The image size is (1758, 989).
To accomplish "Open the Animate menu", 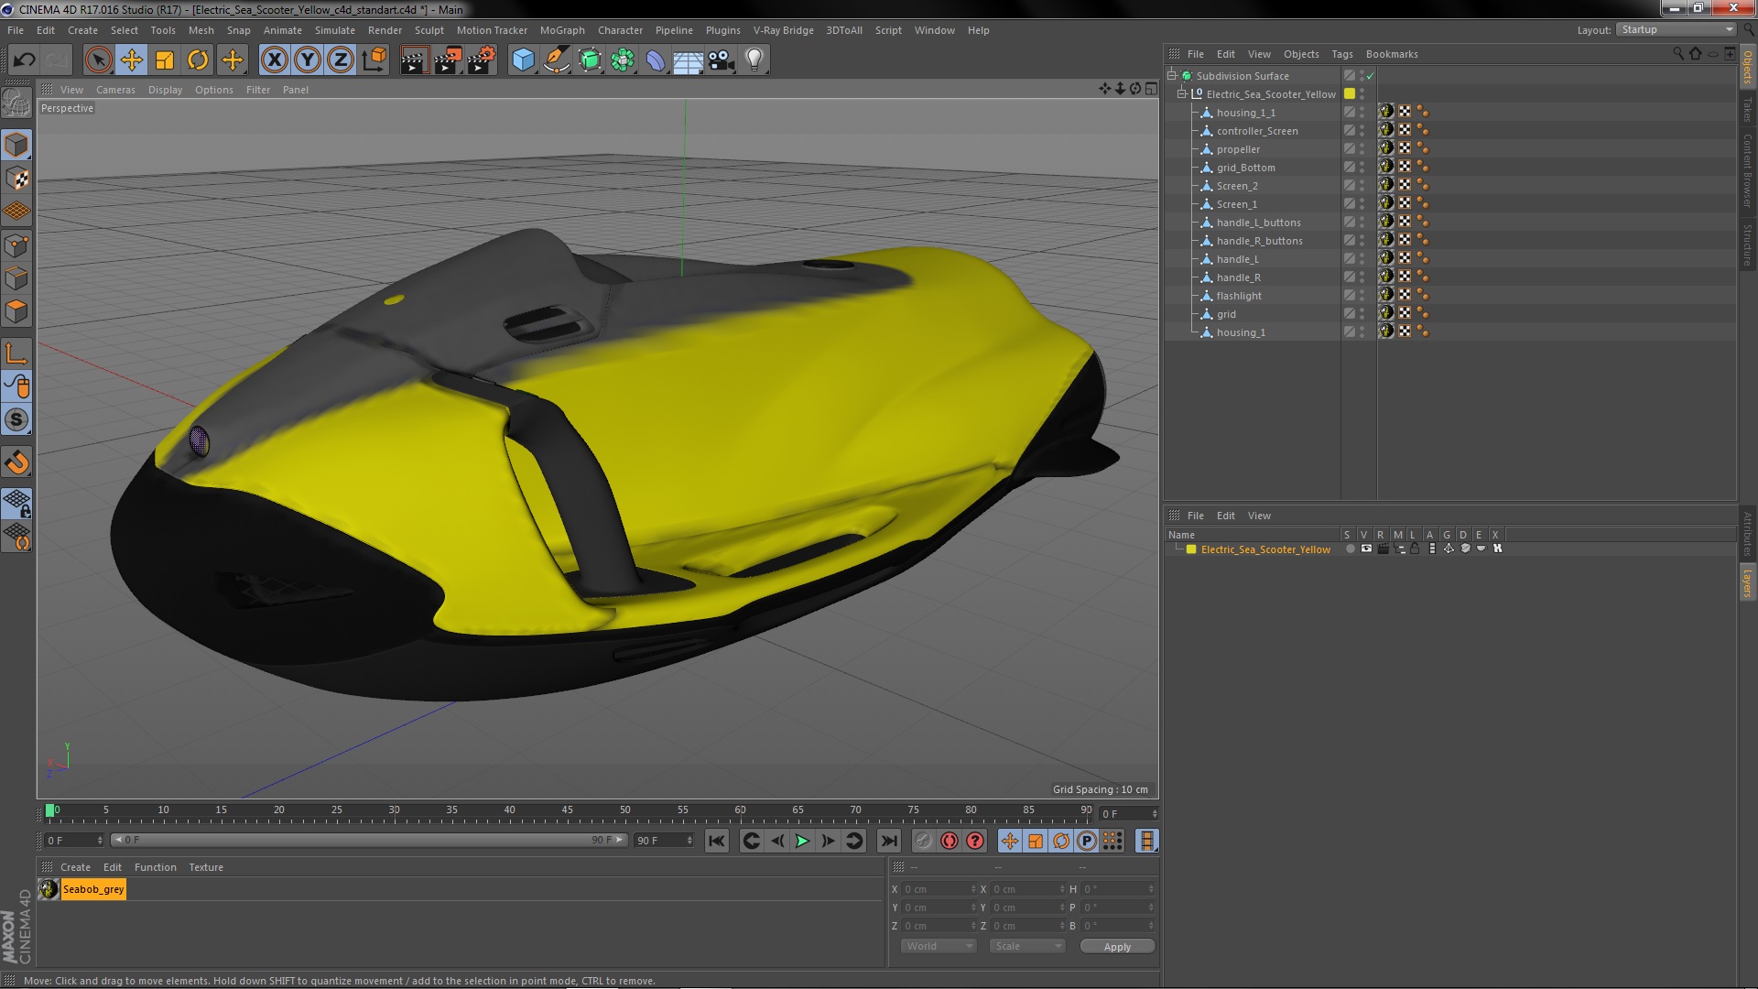I will tap(280, 29).
